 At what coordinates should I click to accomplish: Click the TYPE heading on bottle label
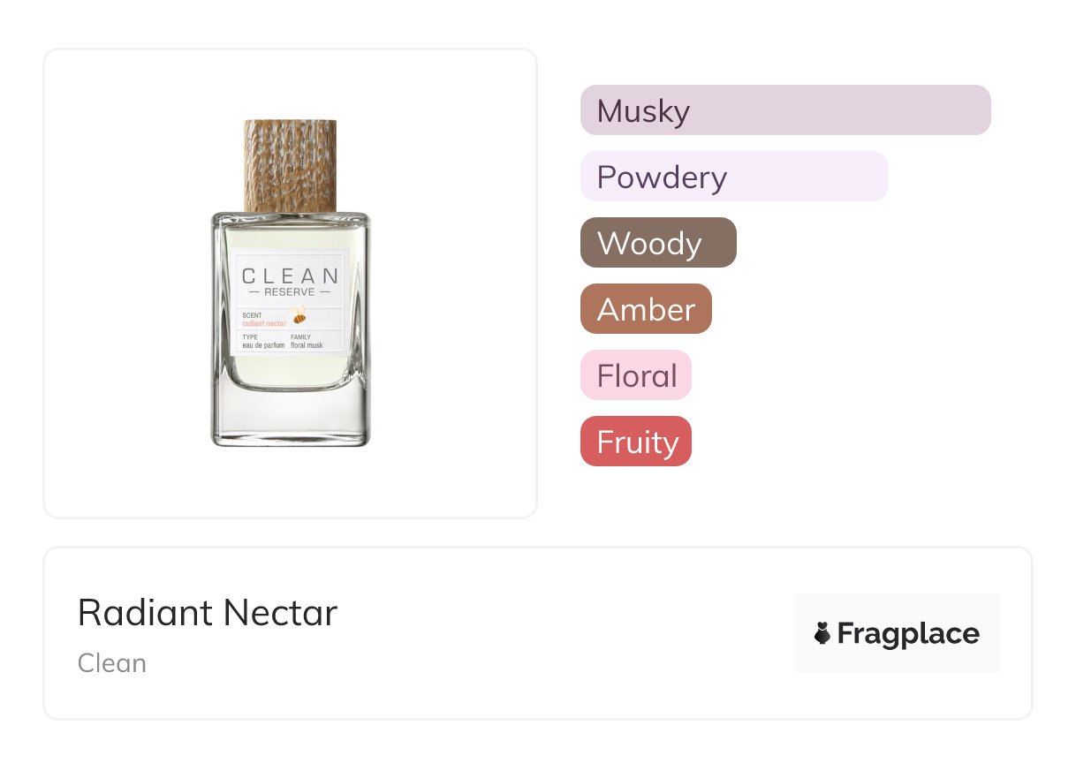point(250,336)
